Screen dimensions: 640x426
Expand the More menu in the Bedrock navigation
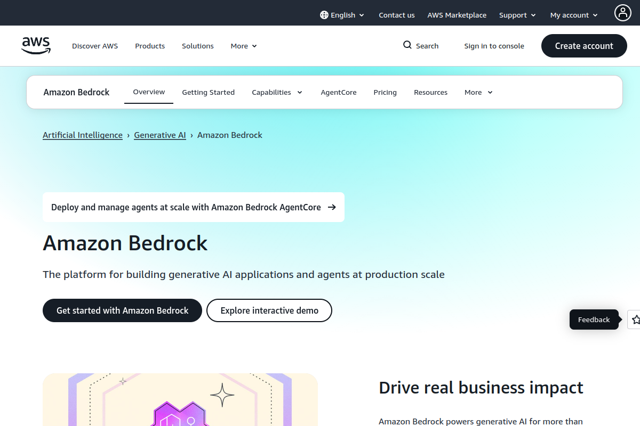tap(477, 92)
